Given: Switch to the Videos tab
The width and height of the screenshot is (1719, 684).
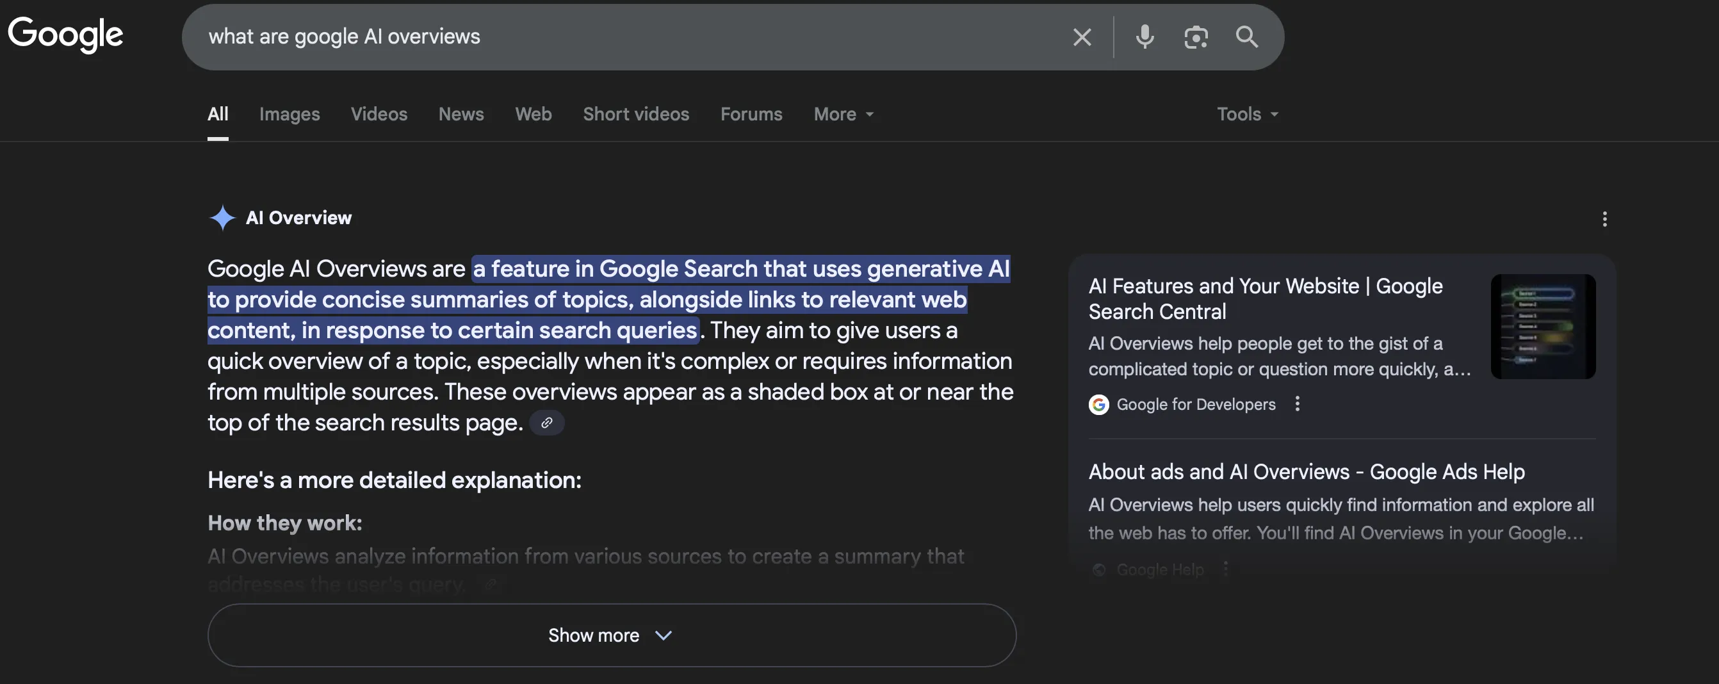Looking at the screenshot, I should pyautogui.click(x=379, y=114).
